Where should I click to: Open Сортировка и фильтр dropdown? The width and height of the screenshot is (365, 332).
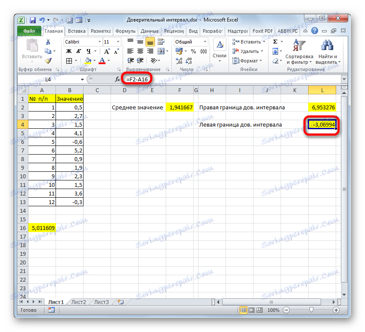[299, 51]
